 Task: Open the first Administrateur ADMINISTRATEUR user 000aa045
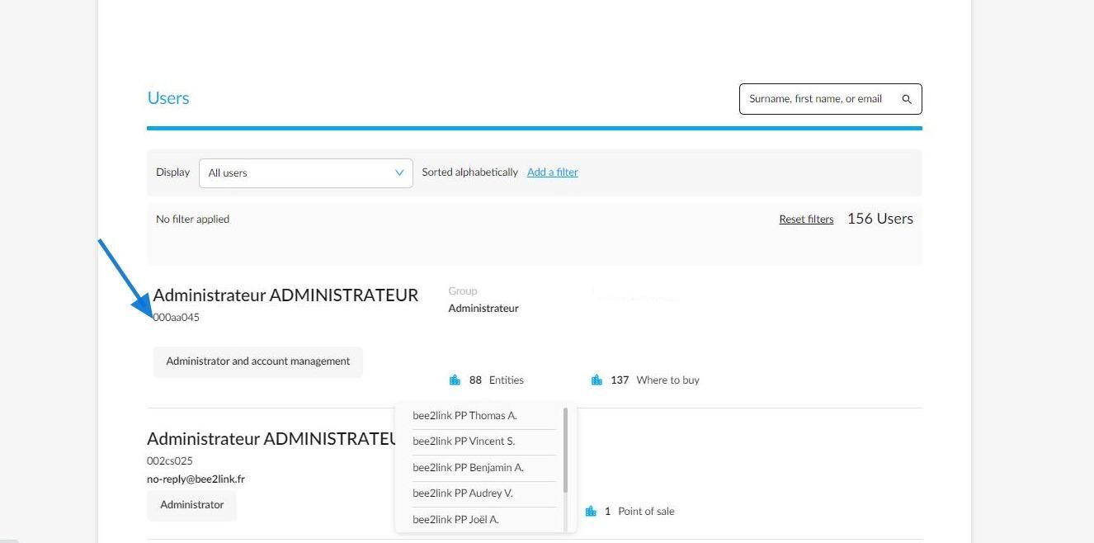[x=285, y=295]
